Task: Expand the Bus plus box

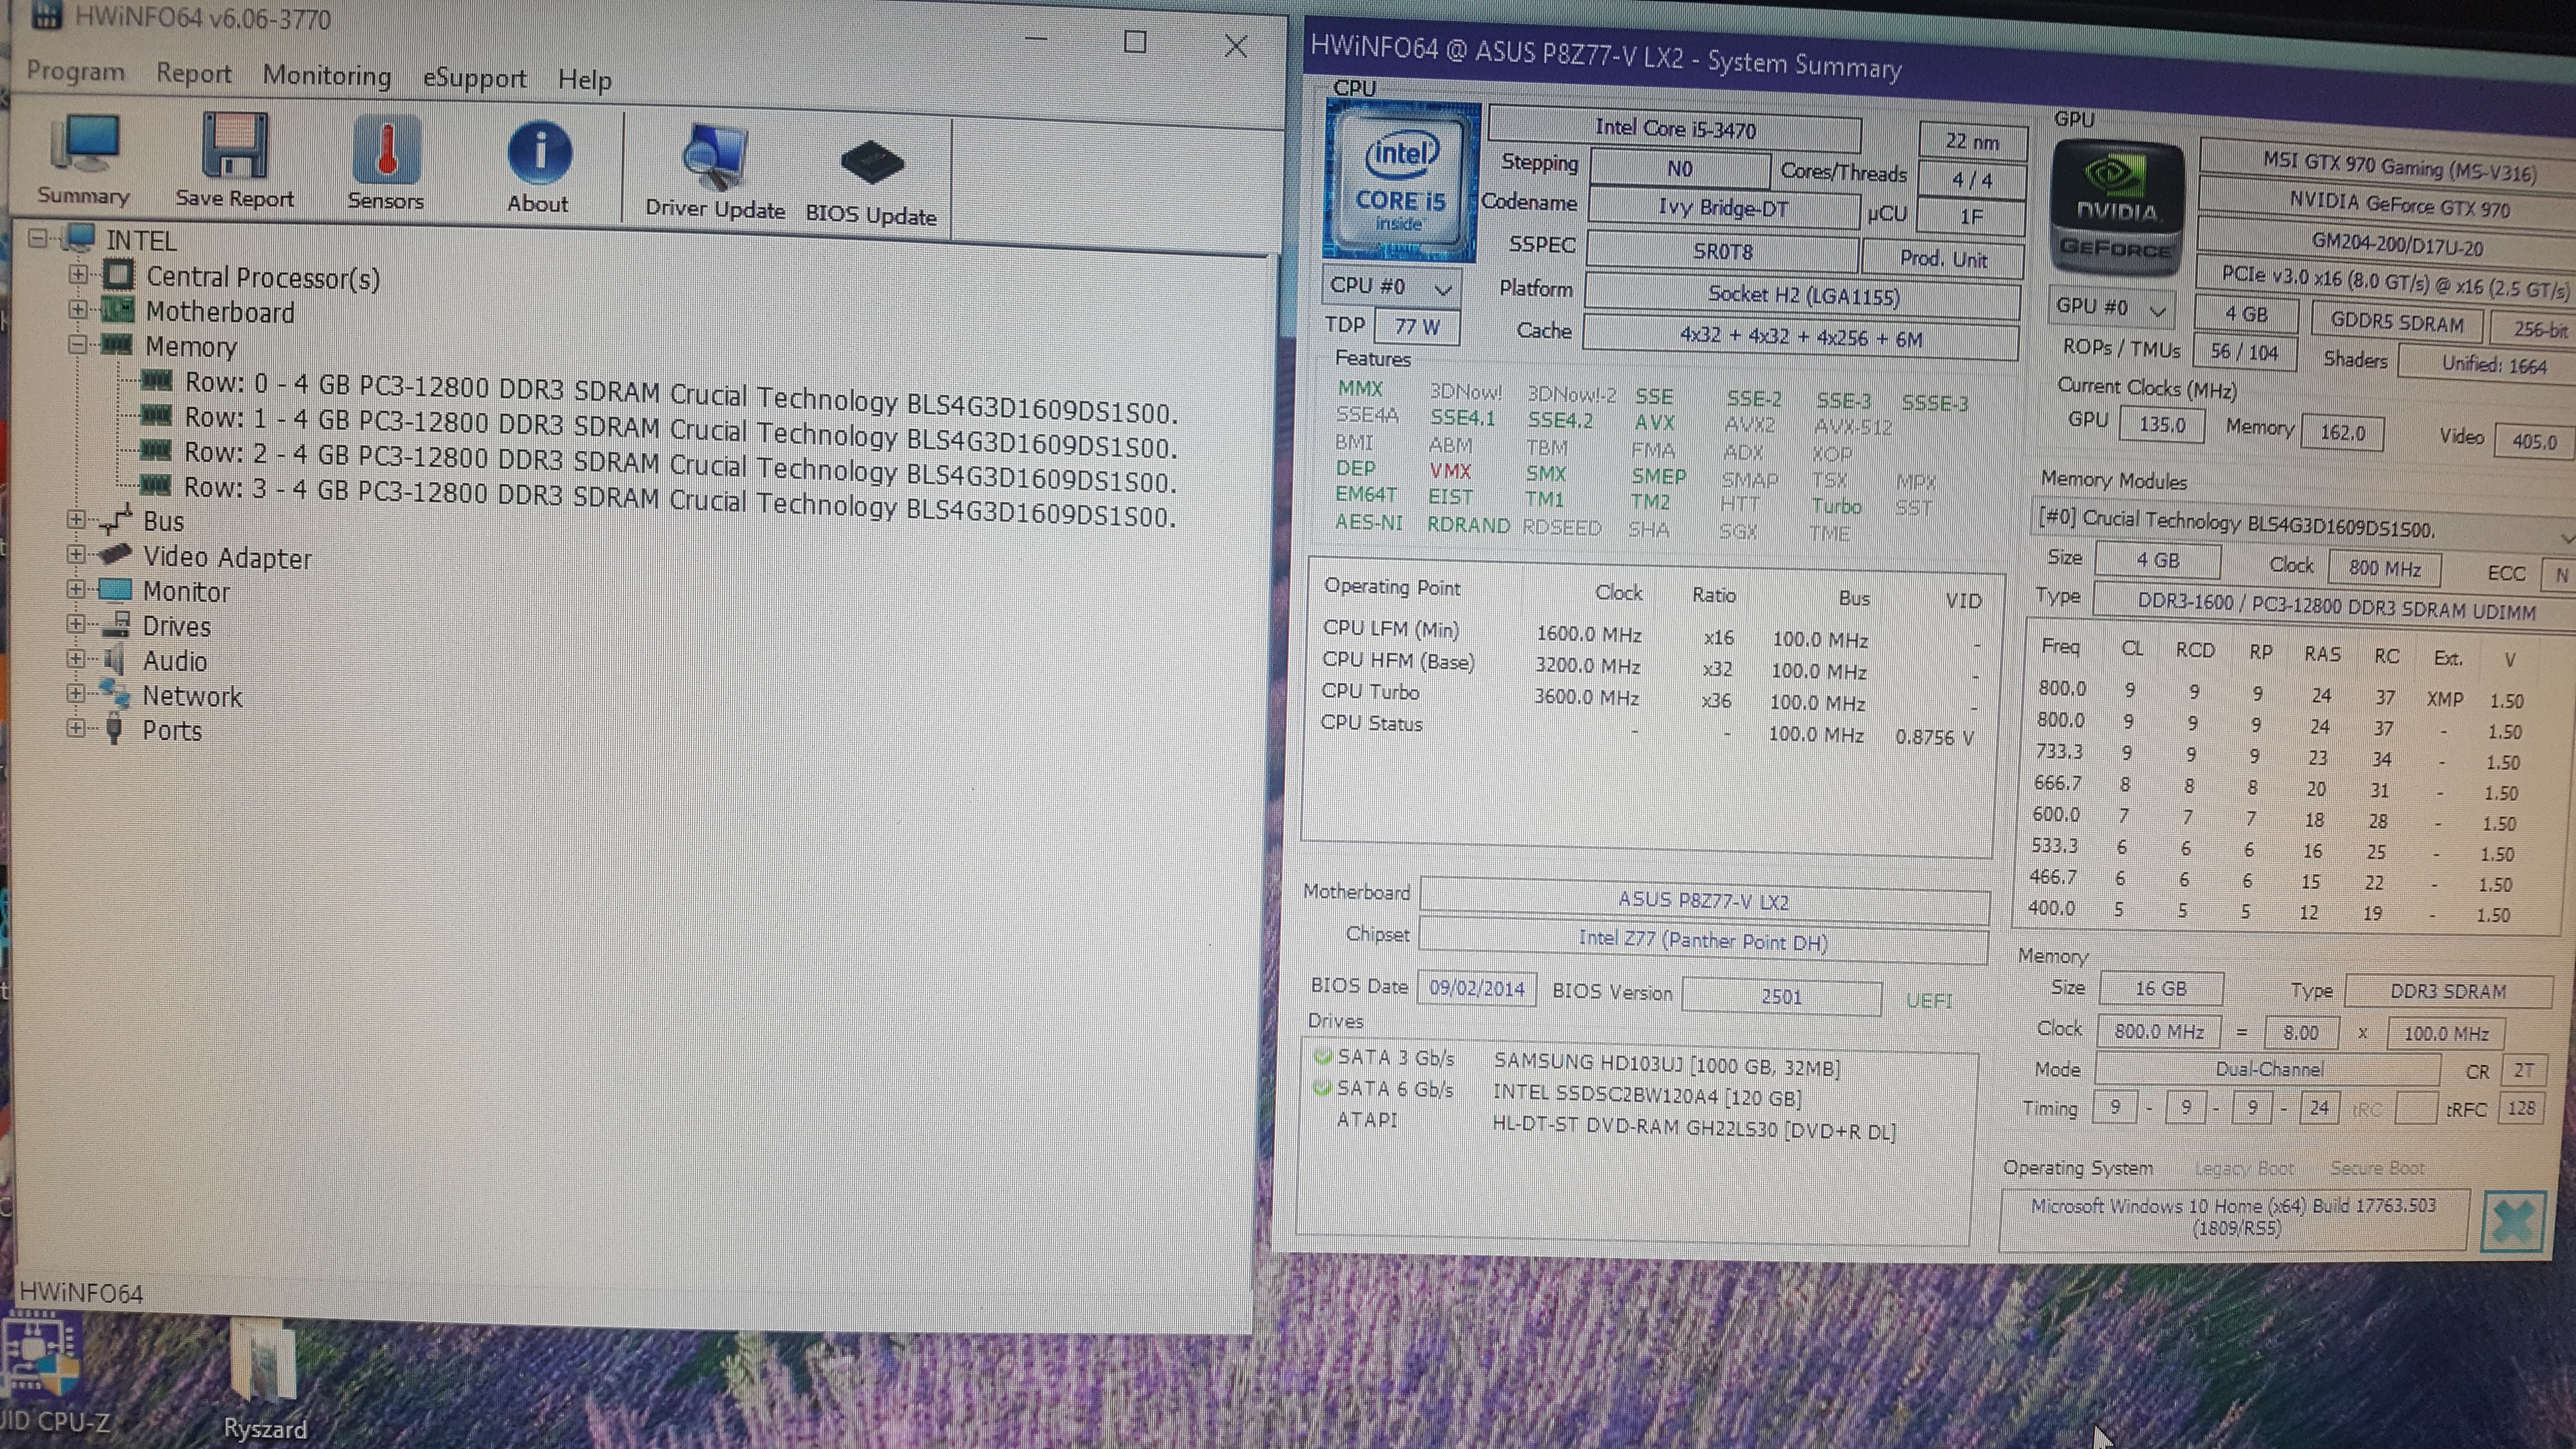Action: (76, 519)
